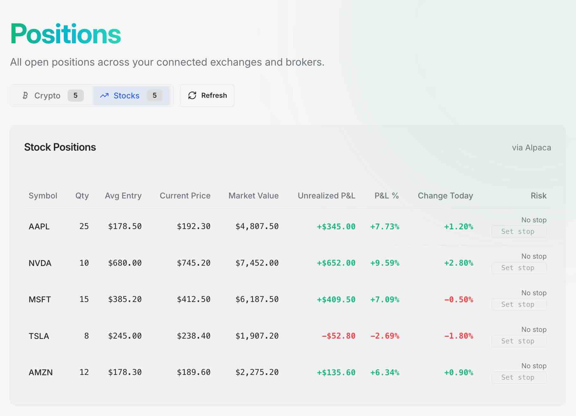Click AMZN current price $189.60
This screenshot has height=416, width=576.
[x=194, y=372]
